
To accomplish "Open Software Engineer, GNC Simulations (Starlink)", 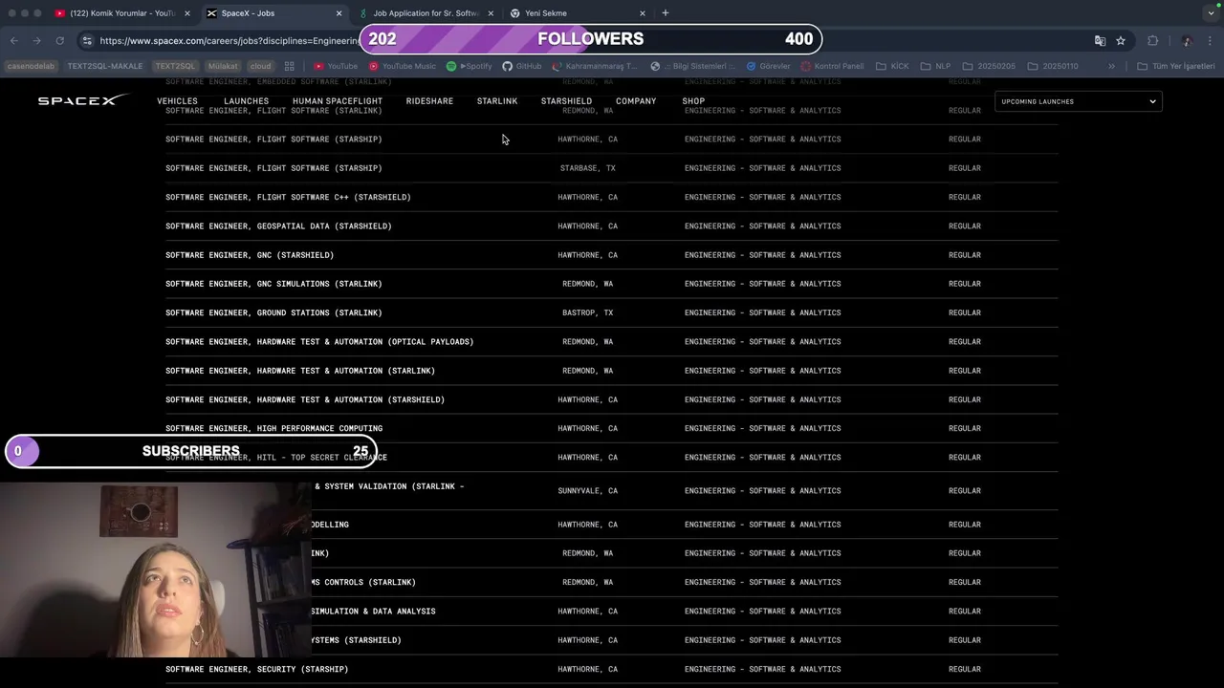I will [273, 284].
